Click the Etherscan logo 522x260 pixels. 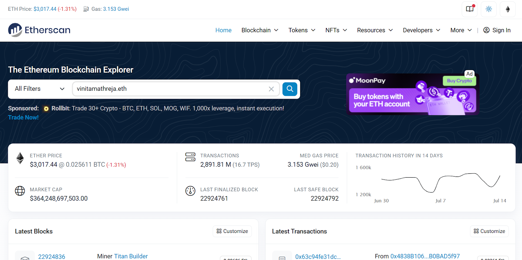pyautogui.click(x=39, y=30)
